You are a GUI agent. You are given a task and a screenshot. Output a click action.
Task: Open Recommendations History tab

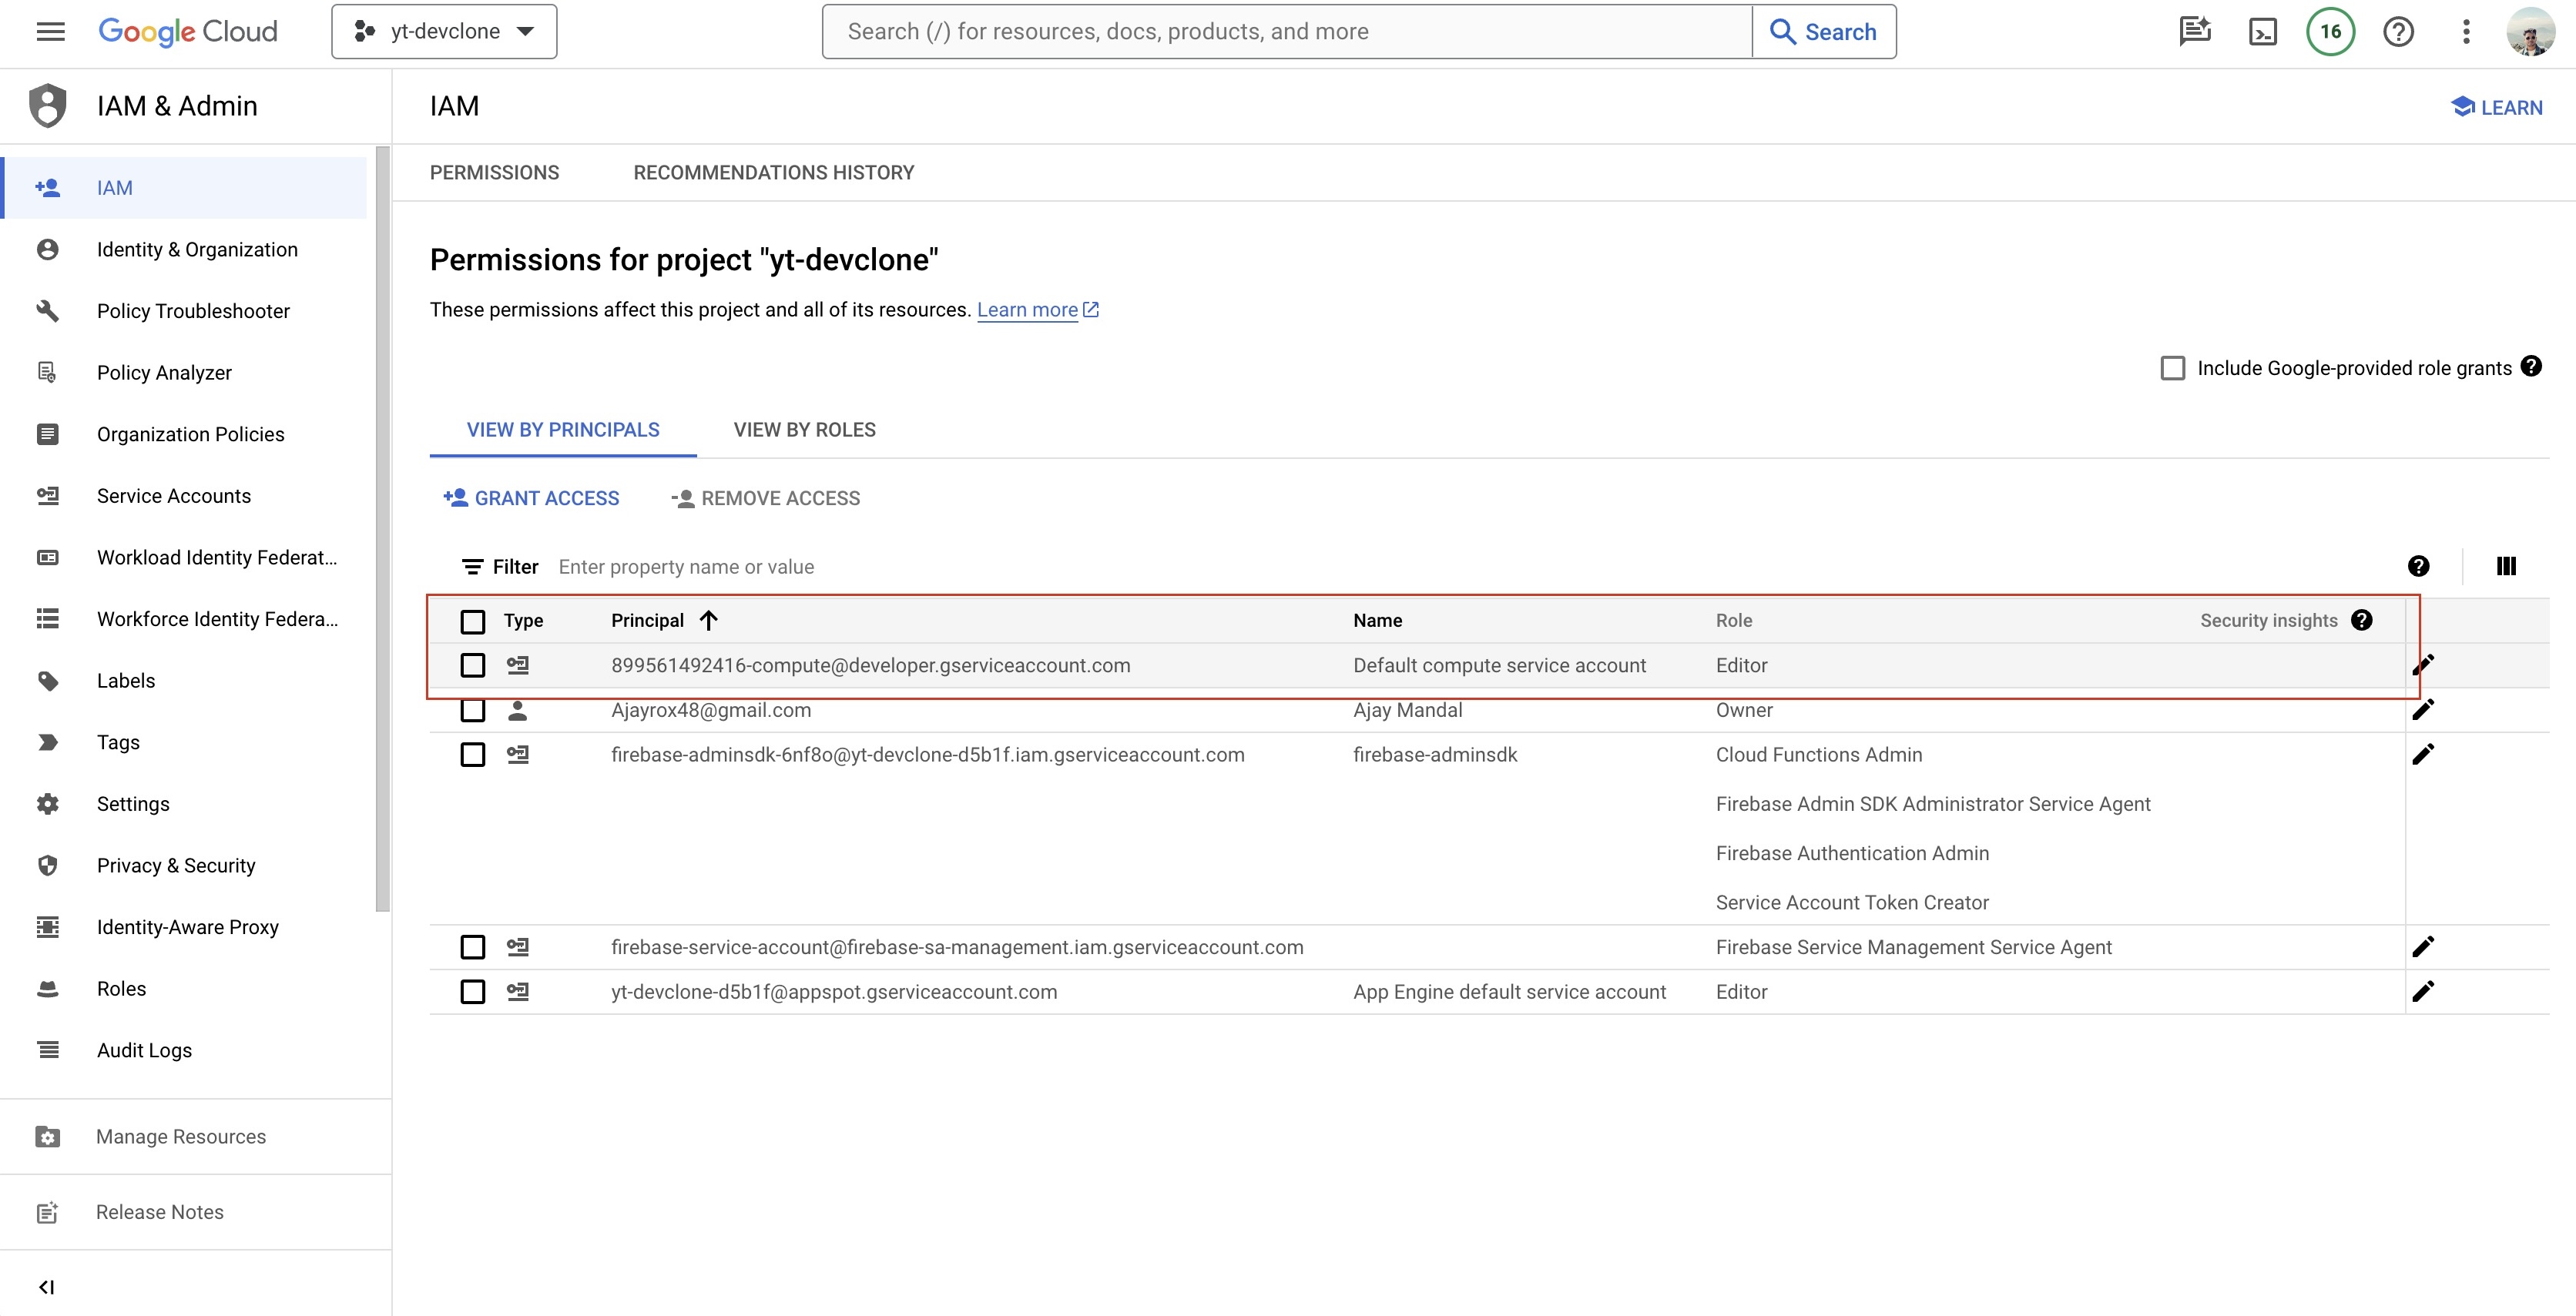773,172
